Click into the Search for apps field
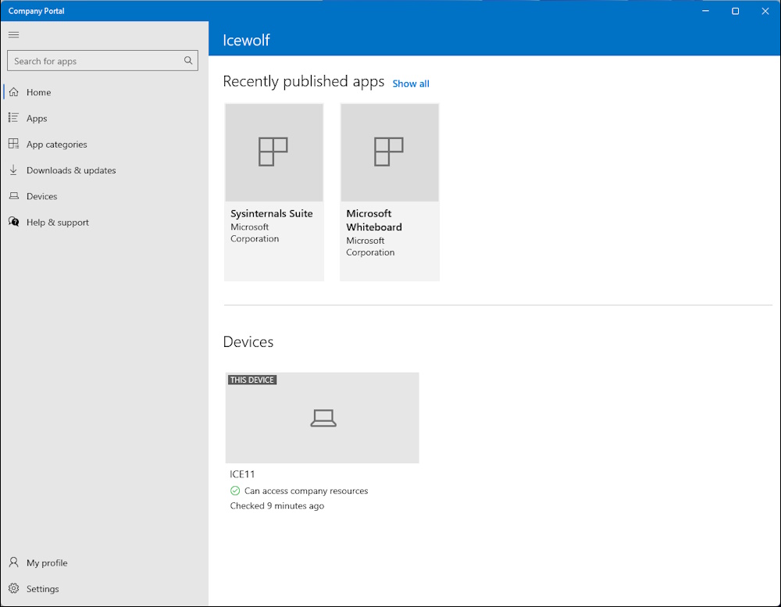 point(102,61)
